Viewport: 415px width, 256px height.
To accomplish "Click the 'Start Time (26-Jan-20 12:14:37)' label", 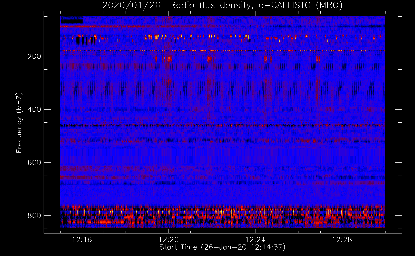I will pos(222,247).
